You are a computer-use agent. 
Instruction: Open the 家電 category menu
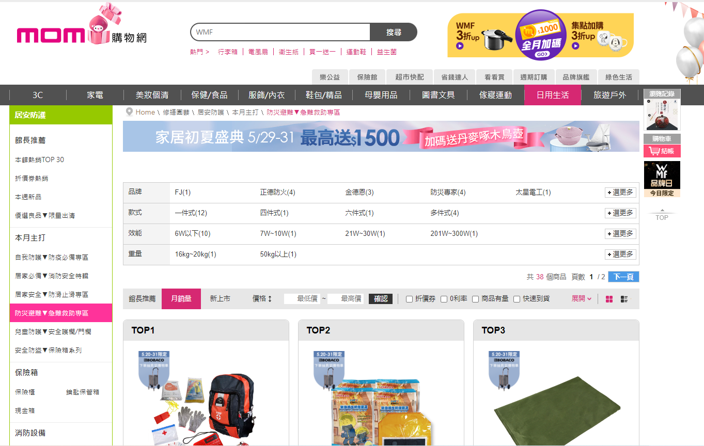pos(95,95)
